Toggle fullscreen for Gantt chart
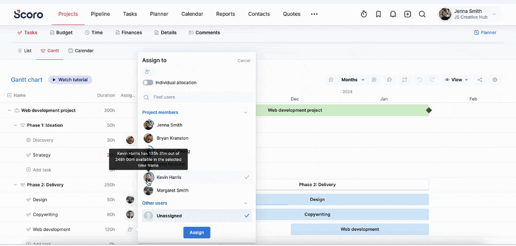The height and width of the screenshot is (246, 516). [x=404, y=80]
